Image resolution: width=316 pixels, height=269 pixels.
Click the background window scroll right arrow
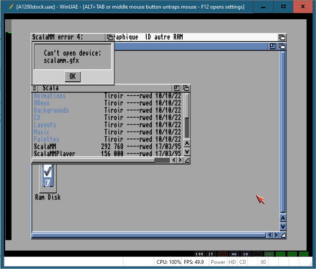pyautogui.click(x=276, y=235)
